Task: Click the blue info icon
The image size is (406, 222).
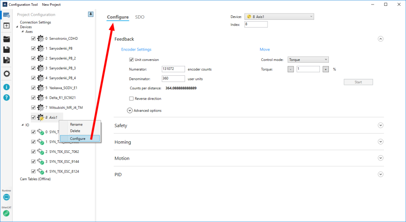Action: pos(6,87)
